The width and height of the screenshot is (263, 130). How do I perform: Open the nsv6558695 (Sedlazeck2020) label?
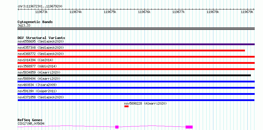coord(41,41)
